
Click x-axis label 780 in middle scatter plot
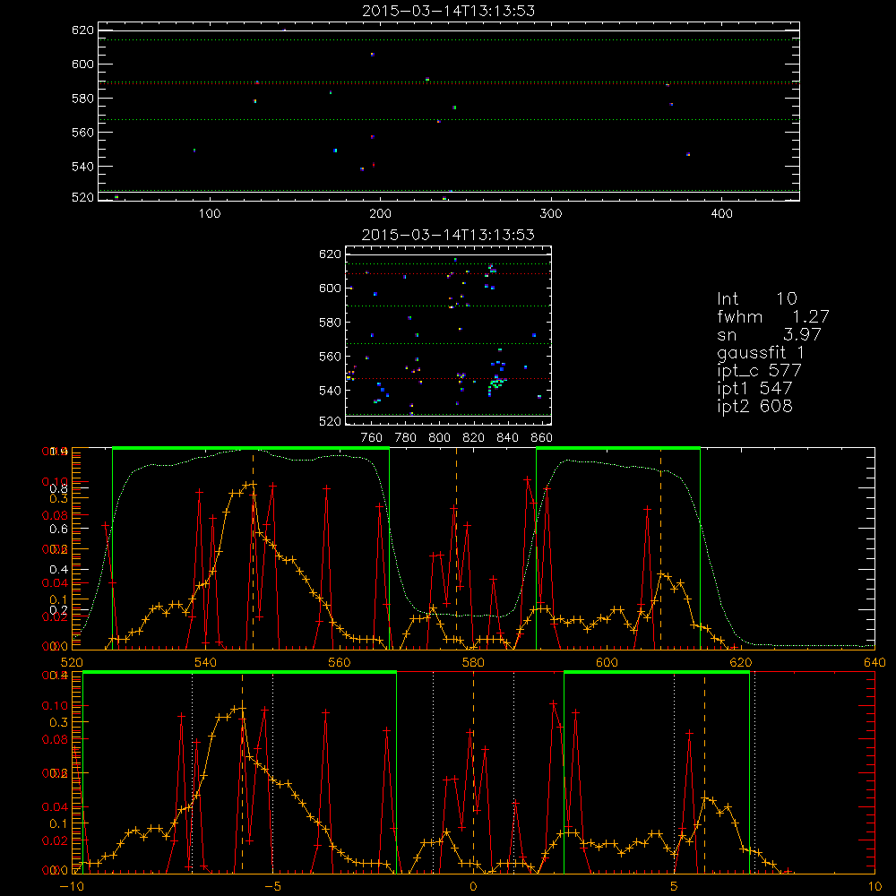[x=406, y=438]
